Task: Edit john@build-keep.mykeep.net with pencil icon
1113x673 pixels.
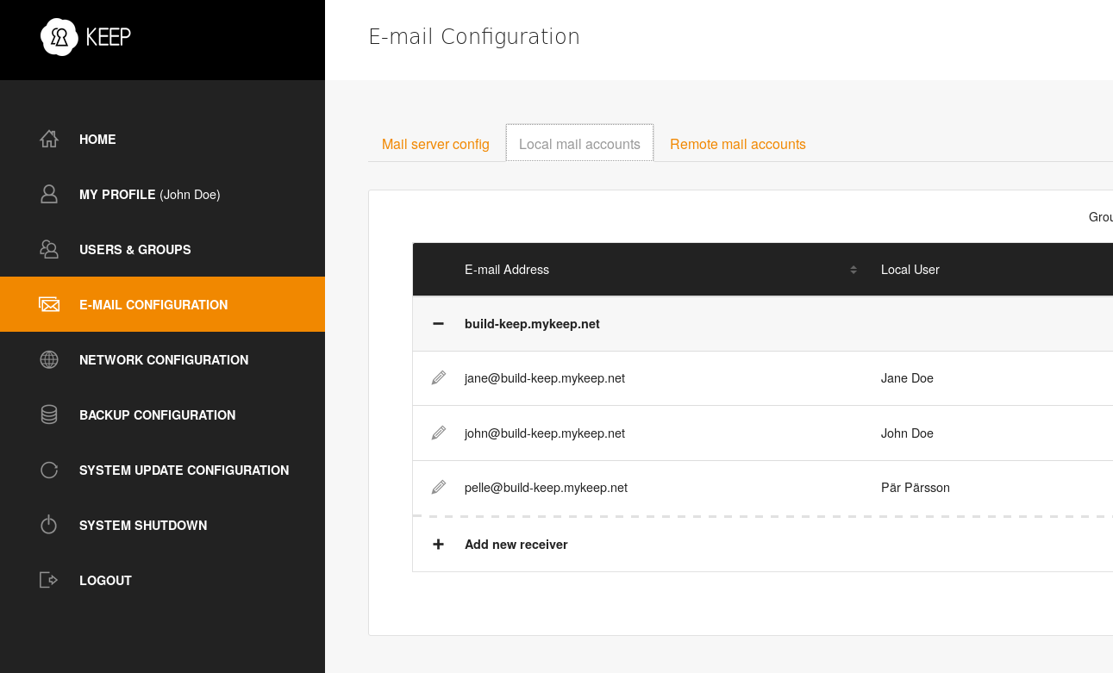Action: point(439,433)
